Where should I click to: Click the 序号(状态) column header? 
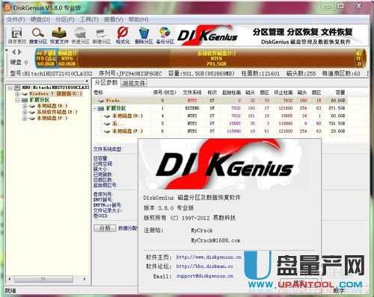pyautogui.click(x=165, y=93)
